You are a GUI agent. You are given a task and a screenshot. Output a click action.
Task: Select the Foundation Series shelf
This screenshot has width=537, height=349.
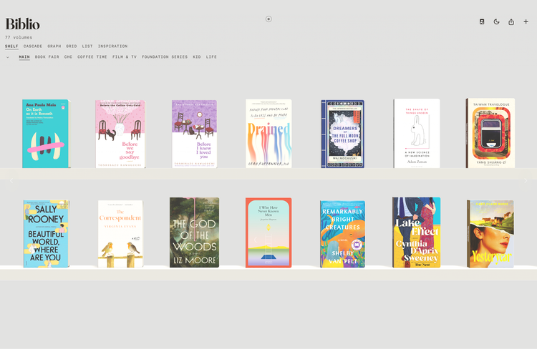(x=165, y=57)
